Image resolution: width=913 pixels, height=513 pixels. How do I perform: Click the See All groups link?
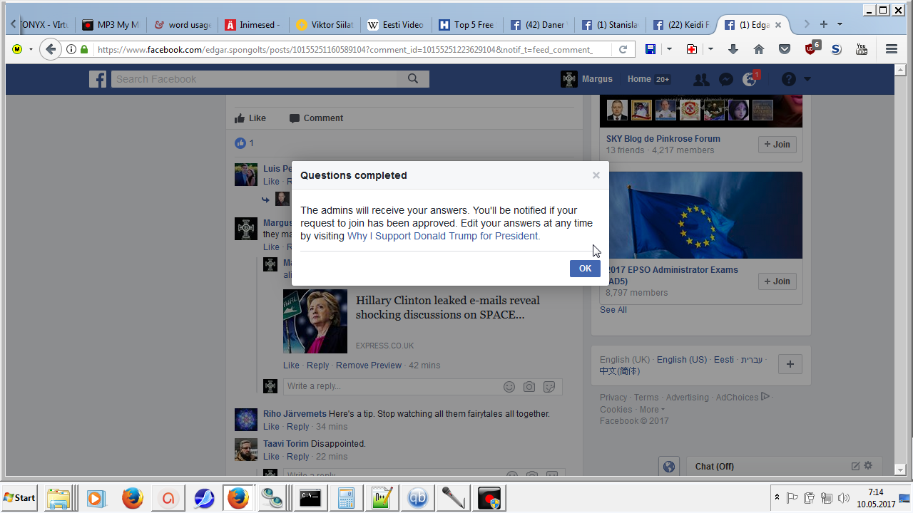613,310
